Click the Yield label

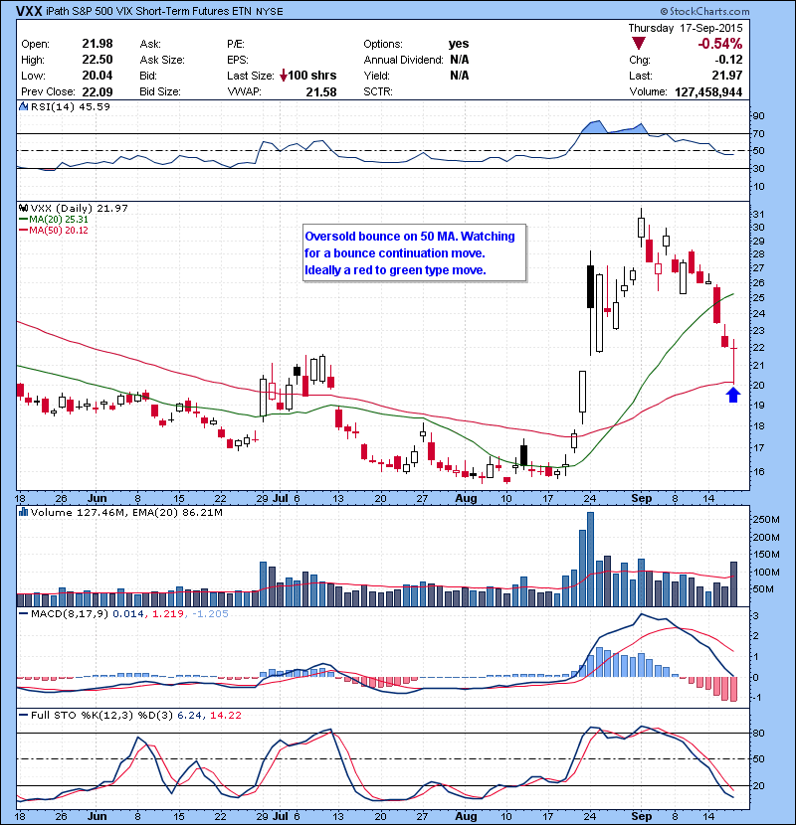pyautogui.click(x=377, y=76)
